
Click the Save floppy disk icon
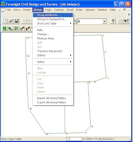16,21
